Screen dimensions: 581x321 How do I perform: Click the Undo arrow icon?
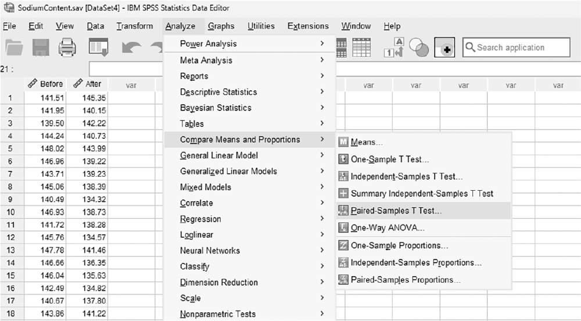[131, 48]
